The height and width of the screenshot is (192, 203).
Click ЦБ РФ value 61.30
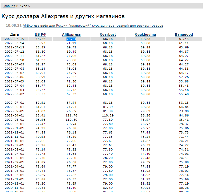(40, 52)
